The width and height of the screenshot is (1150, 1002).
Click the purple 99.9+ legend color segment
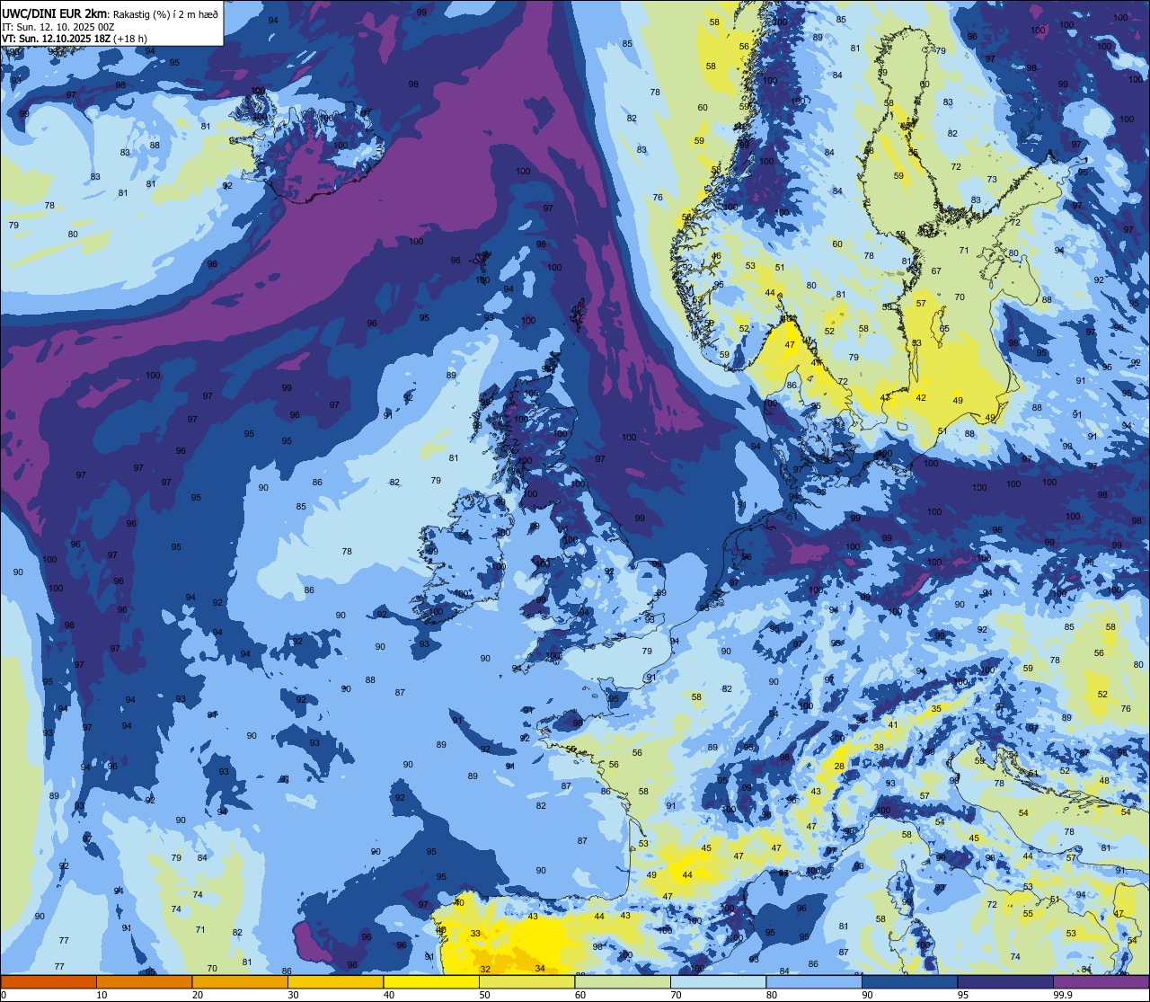tap(1101, 981)
